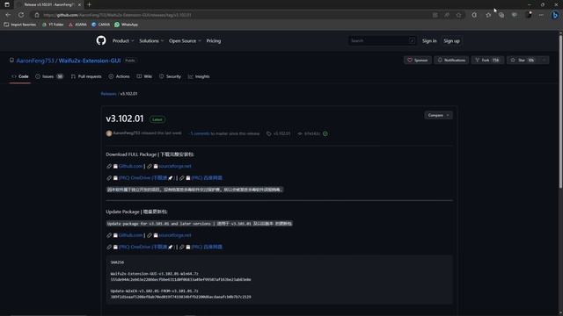Click the commit hash next to the commit icon
The image size is (563, 316).
click(x=312, y=133)
